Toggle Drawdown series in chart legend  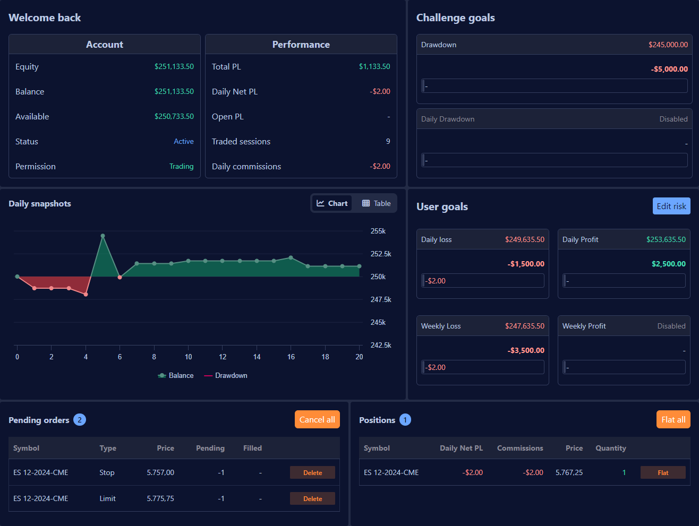click(226, 375)
